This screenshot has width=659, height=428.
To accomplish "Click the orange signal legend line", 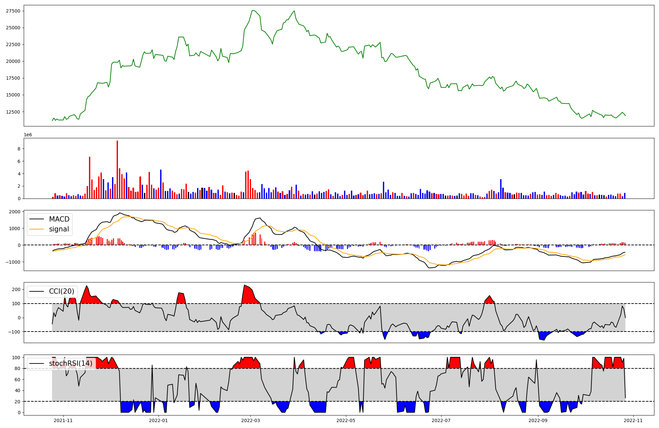I will [x=37, y=229].
